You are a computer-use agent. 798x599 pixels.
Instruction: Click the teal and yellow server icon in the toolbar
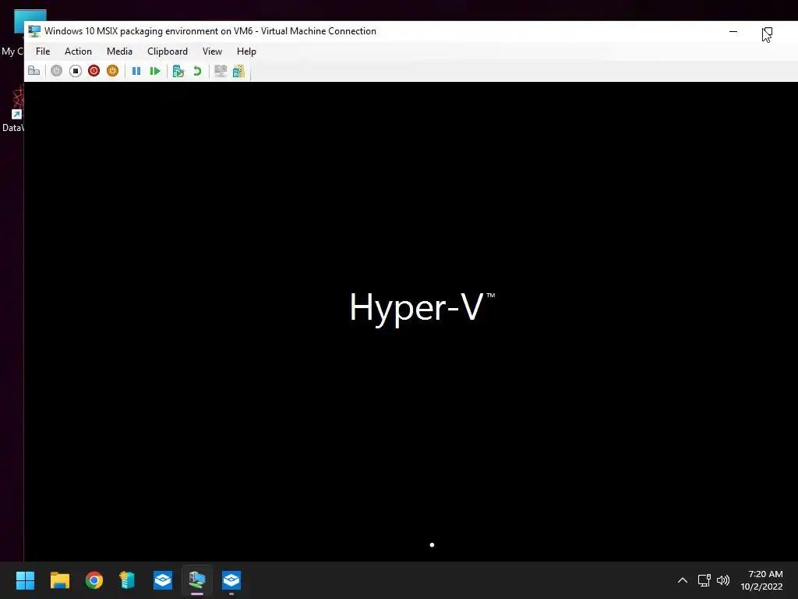pyautogui.click(x=238, y=71)
